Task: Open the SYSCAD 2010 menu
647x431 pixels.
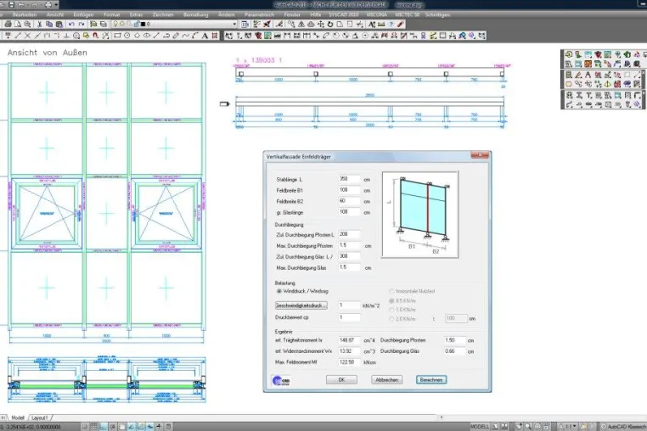Action: pos(344,14)
